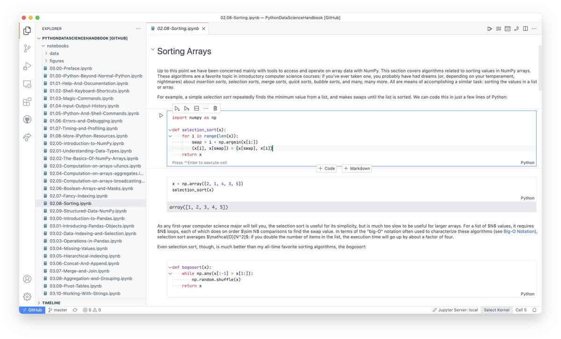Add a Markdown cell below
The height and width of the screenshot is (339, 561).
pyautogui.click(x=357, y=169)
